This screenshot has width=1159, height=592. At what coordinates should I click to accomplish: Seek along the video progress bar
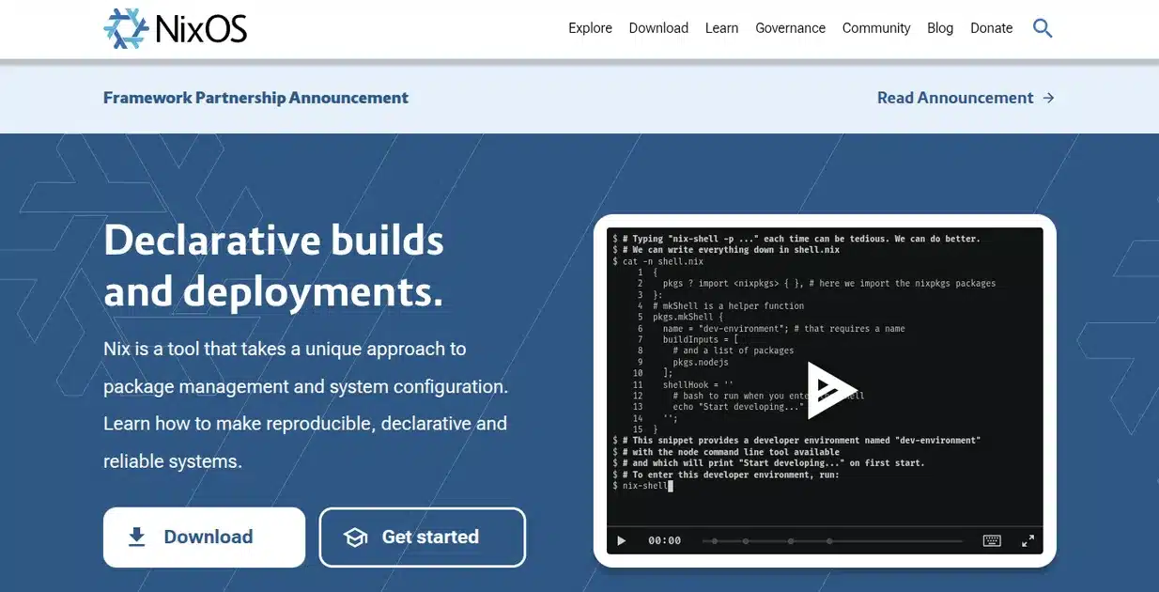coord(832,540)
